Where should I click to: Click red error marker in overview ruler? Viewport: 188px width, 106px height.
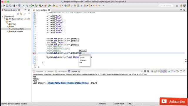(x=186, y=59)
